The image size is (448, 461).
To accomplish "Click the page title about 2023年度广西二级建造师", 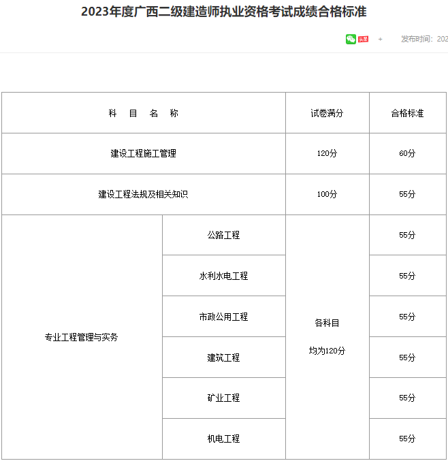I will click(x=224, y=12).
